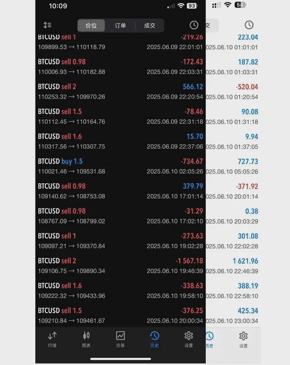Switch to the 价位 segment
Screen dimensions: 290x365
tap(91, 25)
